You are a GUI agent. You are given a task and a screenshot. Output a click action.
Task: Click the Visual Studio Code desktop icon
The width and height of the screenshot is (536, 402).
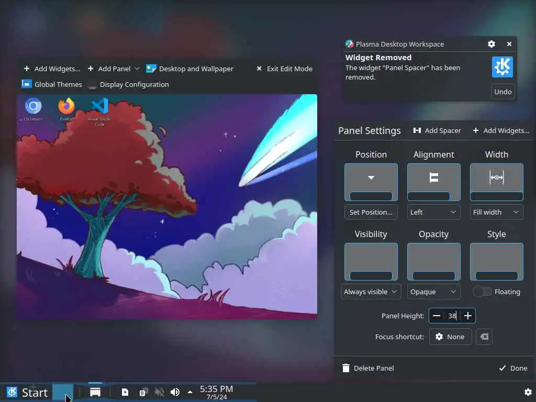tap(99, 111)
